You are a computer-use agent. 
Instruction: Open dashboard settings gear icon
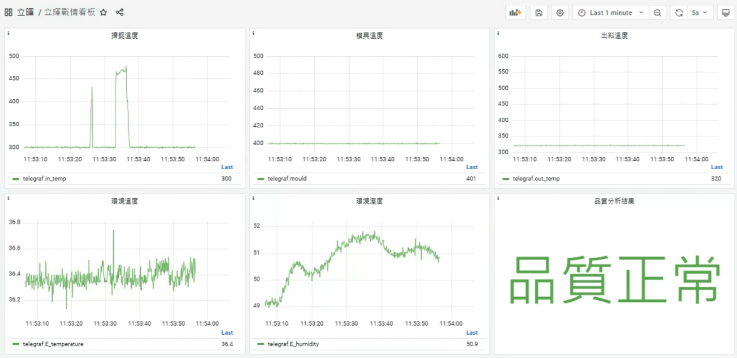pyautogui.click(x=560, y=13)
